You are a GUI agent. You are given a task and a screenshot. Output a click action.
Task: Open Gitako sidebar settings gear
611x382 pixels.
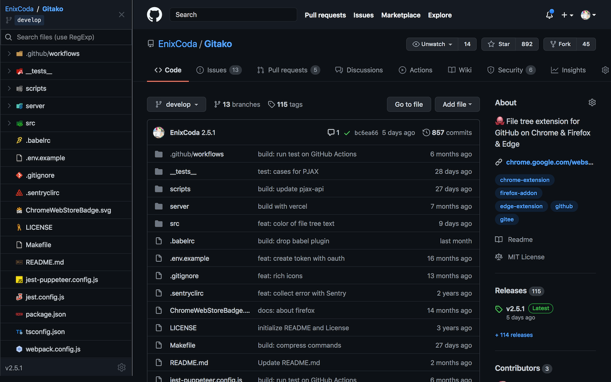click(121, 367)
